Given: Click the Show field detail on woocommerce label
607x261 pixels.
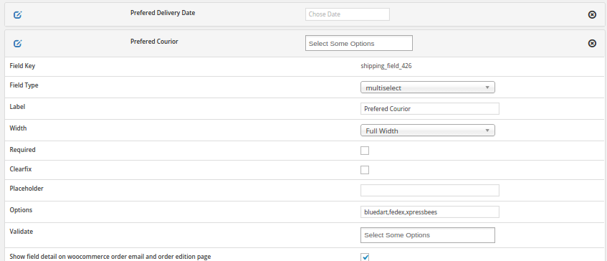Looking at the screenshot, I should pos(110,257).
